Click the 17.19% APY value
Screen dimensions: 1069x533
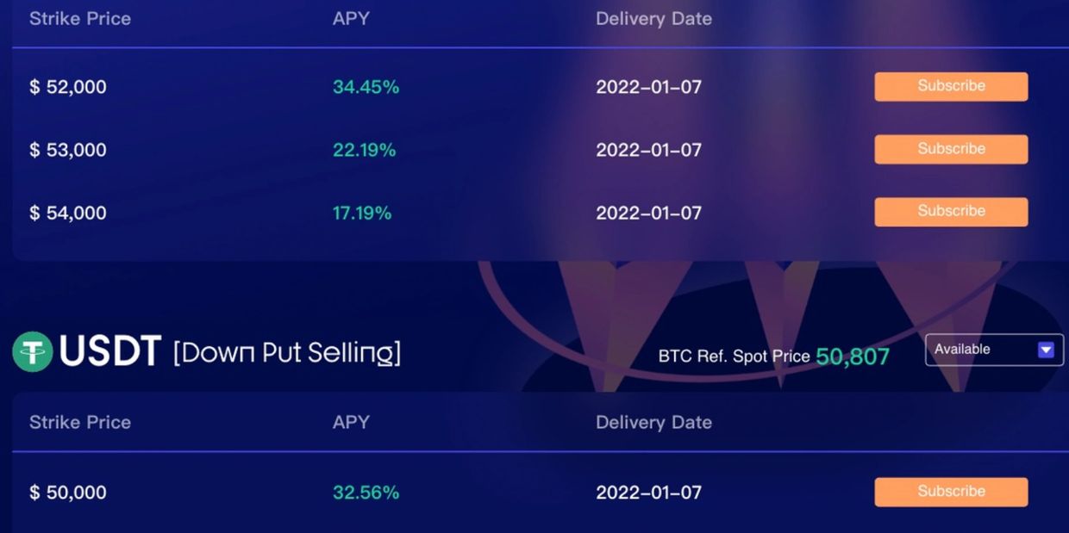[362, 213]
